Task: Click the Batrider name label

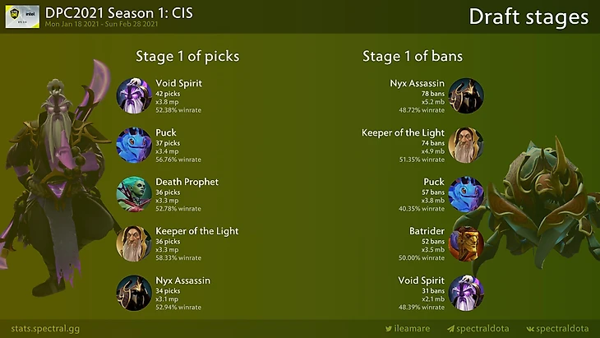Action: (427, 231)
